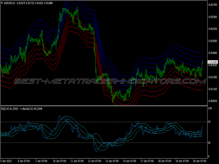Click the chart menu triangle beside USDCHF,H1
The image size is (219, 164).
[x=2, y=3]
